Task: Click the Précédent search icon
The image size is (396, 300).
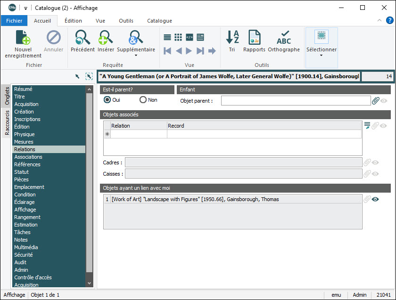Action: click(82, 38)
